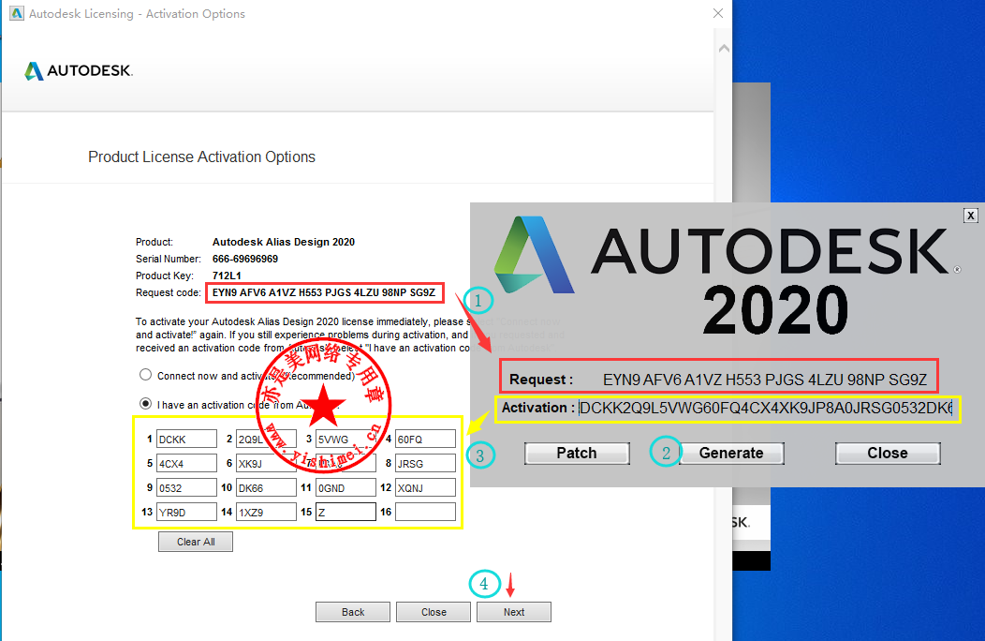This screenshot has width=985, height=641.
Task: Click the Patch button in 2020 window
Action: [x=577, y=453]
